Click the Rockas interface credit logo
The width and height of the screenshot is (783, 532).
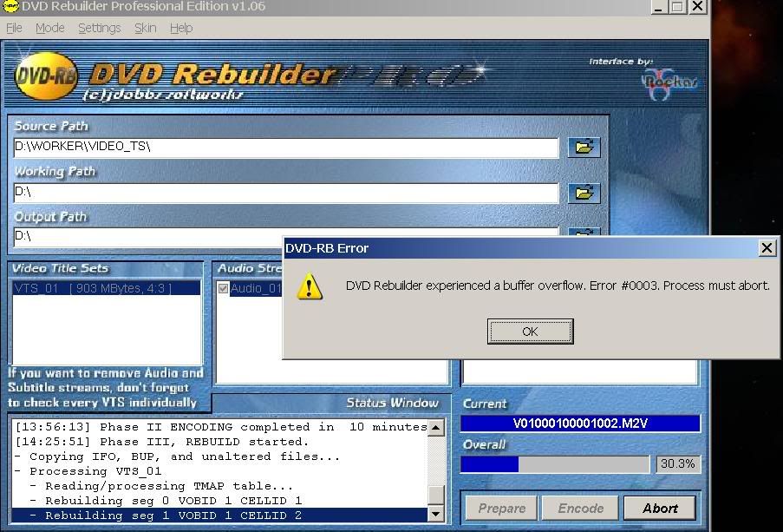tap(669, 83)
